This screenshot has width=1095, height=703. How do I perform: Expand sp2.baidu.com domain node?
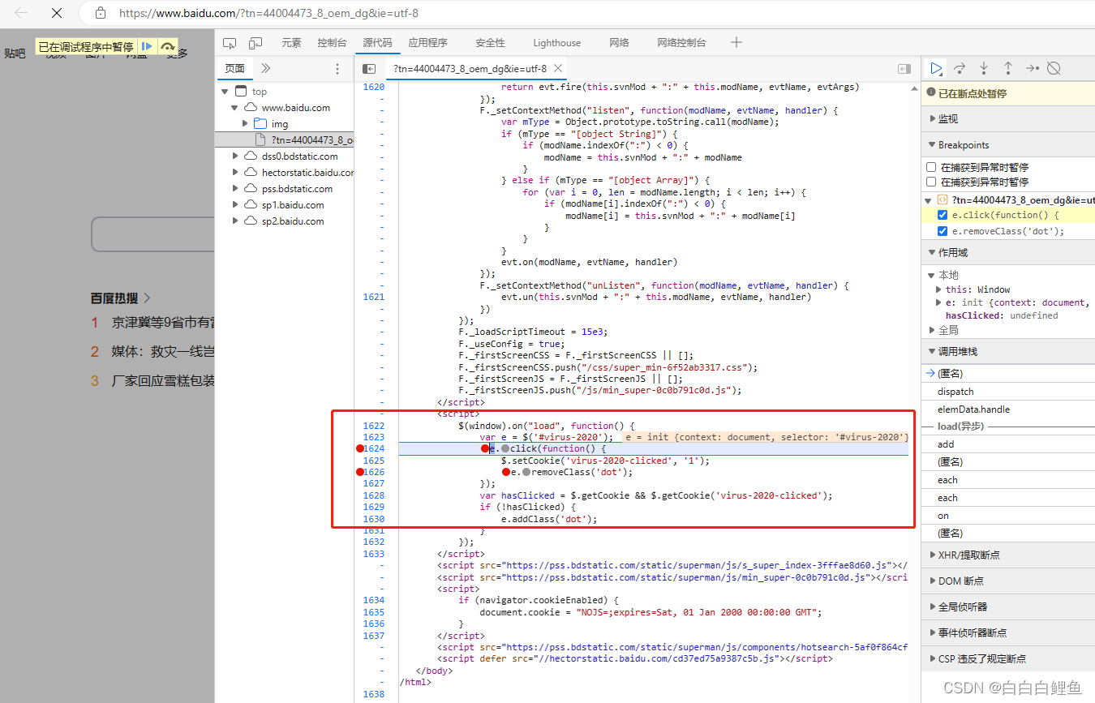tap(235, 221)
